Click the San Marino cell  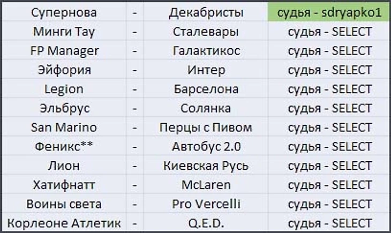click(64, 128)
